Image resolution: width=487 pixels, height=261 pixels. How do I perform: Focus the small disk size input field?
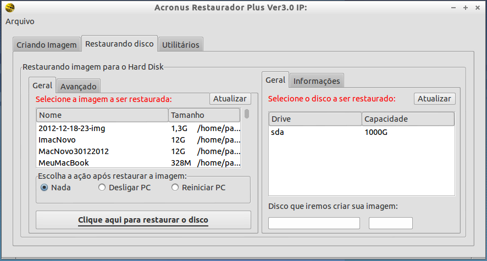[x=391, y=223]
